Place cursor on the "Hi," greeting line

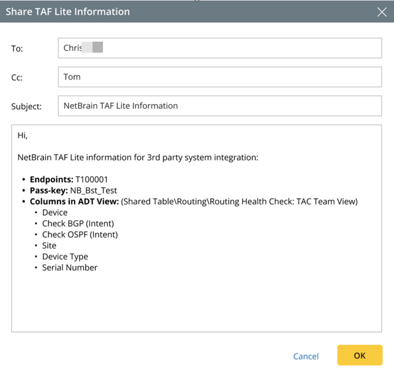tap(23, 135)
